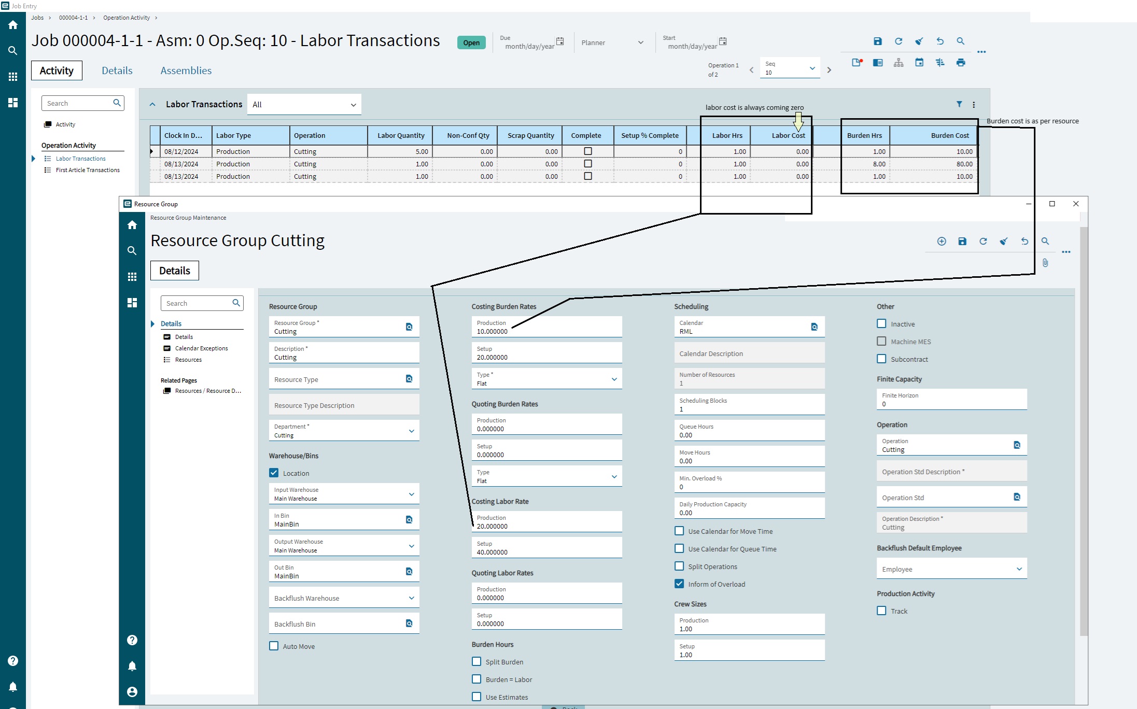The image size is (1137, 709).
Task: Enable Split Operations checkbox
Action: click(679, 566)
